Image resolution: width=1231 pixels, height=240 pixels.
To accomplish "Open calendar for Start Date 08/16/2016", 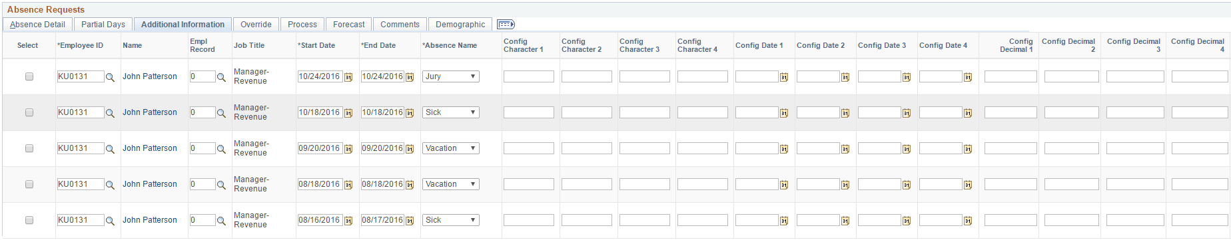I will pos(348,221).
